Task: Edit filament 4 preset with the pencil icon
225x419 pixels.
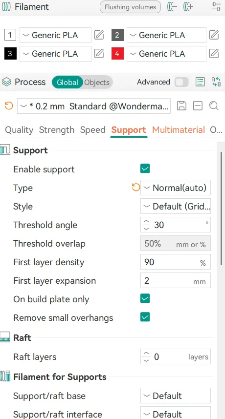Action: click(x=214, y=54)
